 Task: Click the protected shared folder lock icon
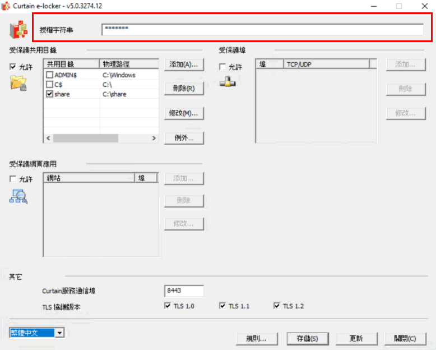pyautogui.click(x=18, y=83)
